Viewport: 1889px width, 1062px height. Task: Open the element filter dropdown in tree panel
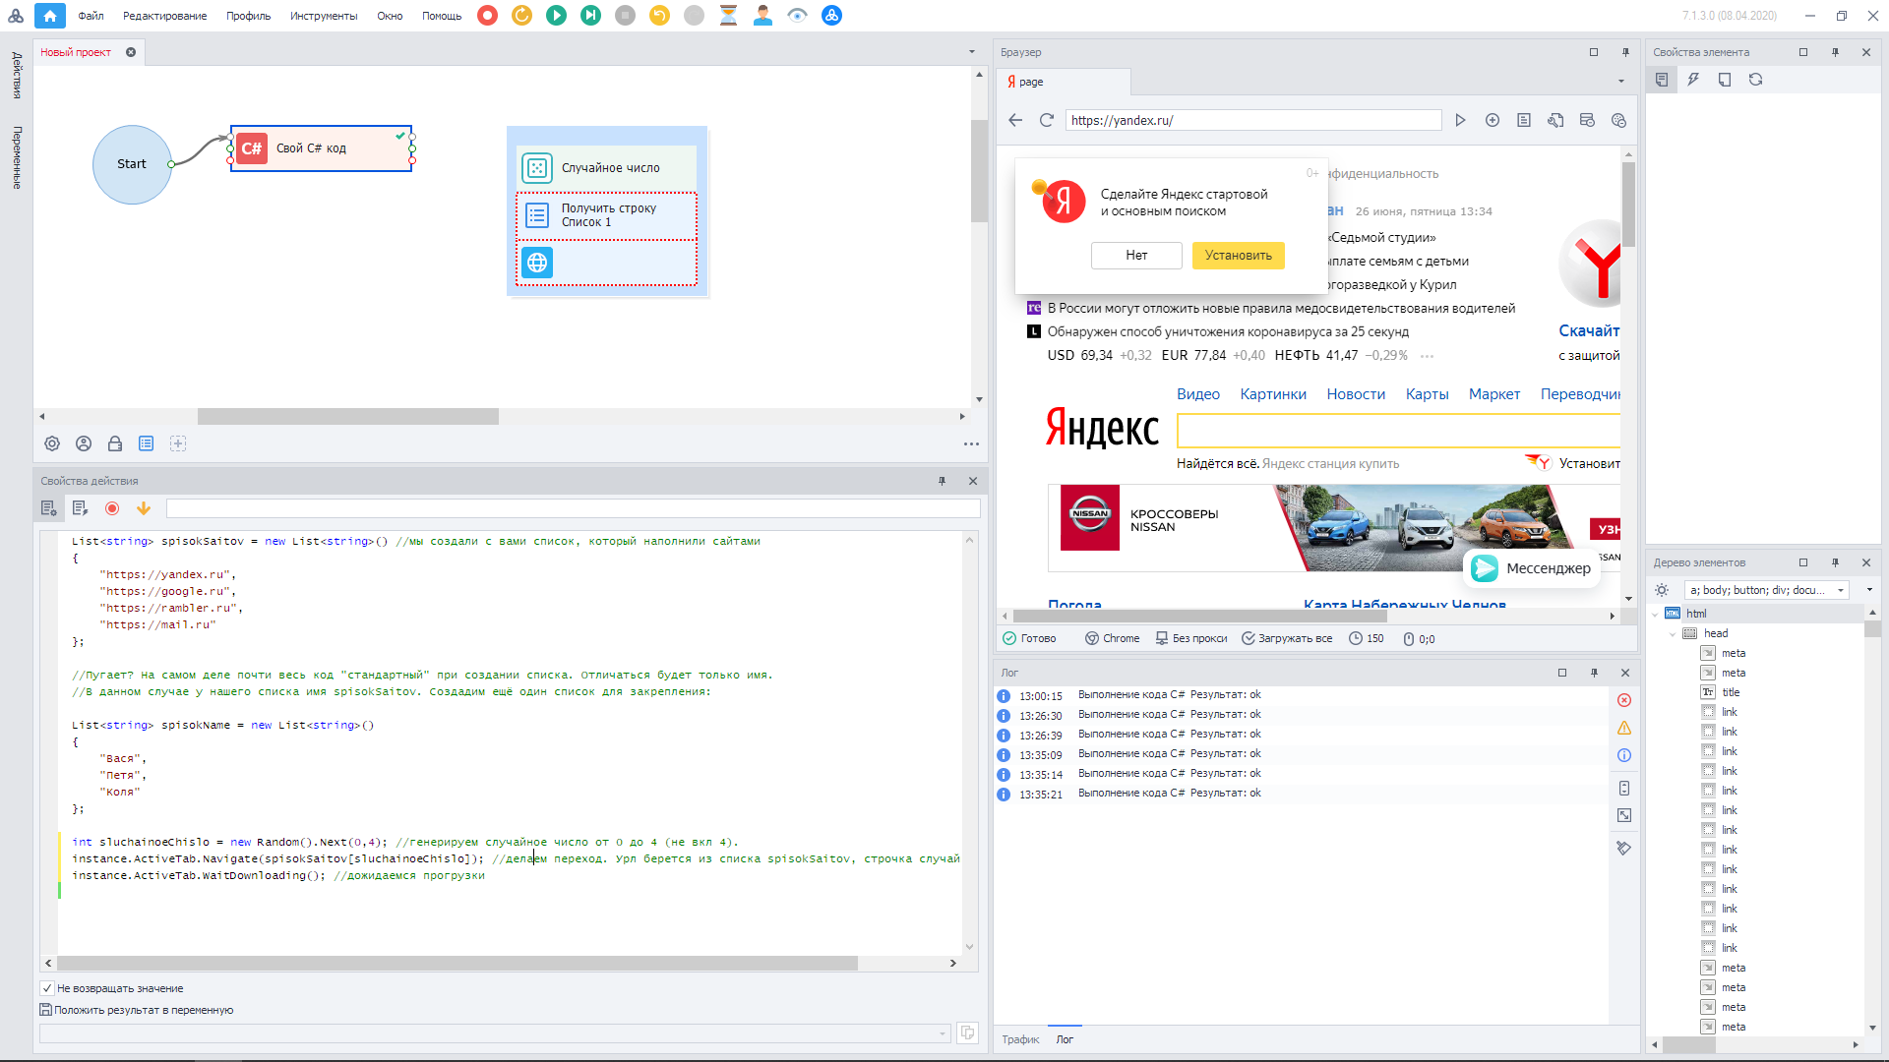[x=1841, y=590]
